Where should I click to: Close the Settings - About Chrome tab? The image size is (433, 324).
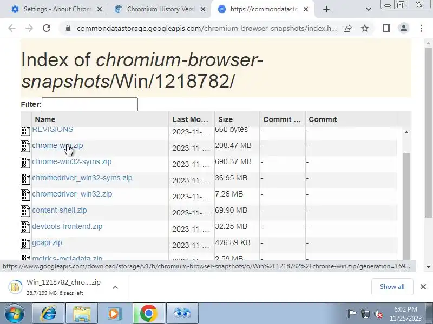tap(100, 9)
